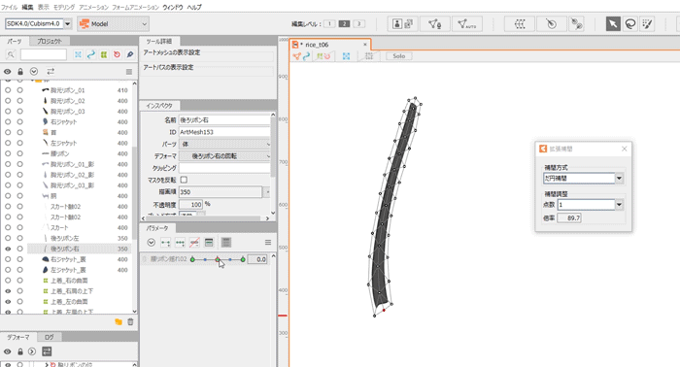Image resolution: width=680 pixels, height=367 pixels.
Task: Show the 右ジャケット_裏 part
Action: click(8, 259)
